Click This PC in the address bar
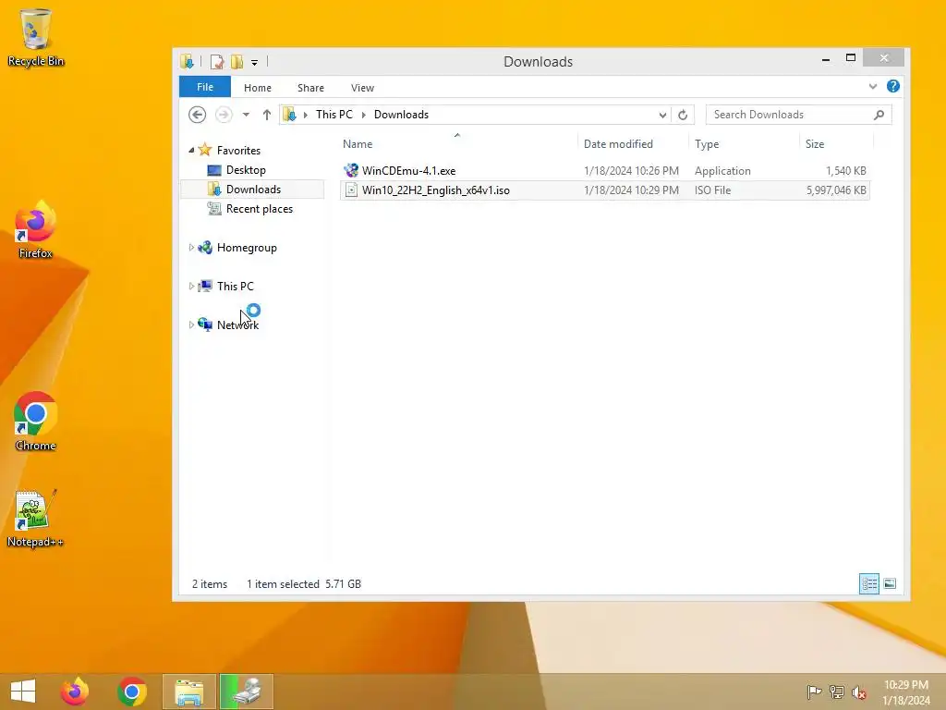The height and width of the screenshot is (710, 946). 334,115
